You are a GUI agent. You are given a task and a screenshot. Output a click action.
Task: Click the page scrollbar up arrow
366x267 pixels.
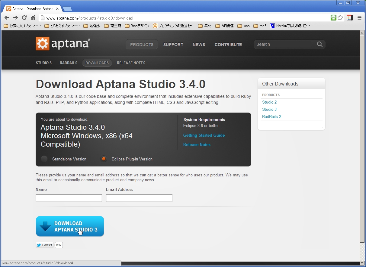[362, 33]
